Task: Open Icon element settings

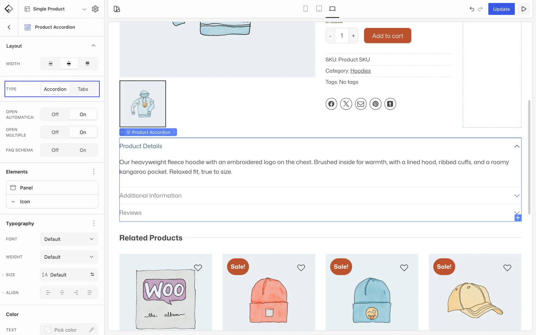Action: pyautogui.click(x=52, y=202)
